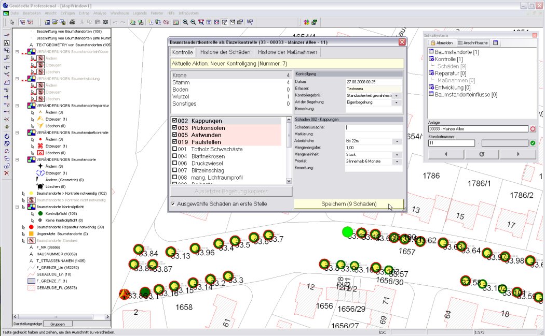Click the Schadensursache input field
Viewport: 545px width, 336px height.
pyautogui.click(x=374, y=127)
